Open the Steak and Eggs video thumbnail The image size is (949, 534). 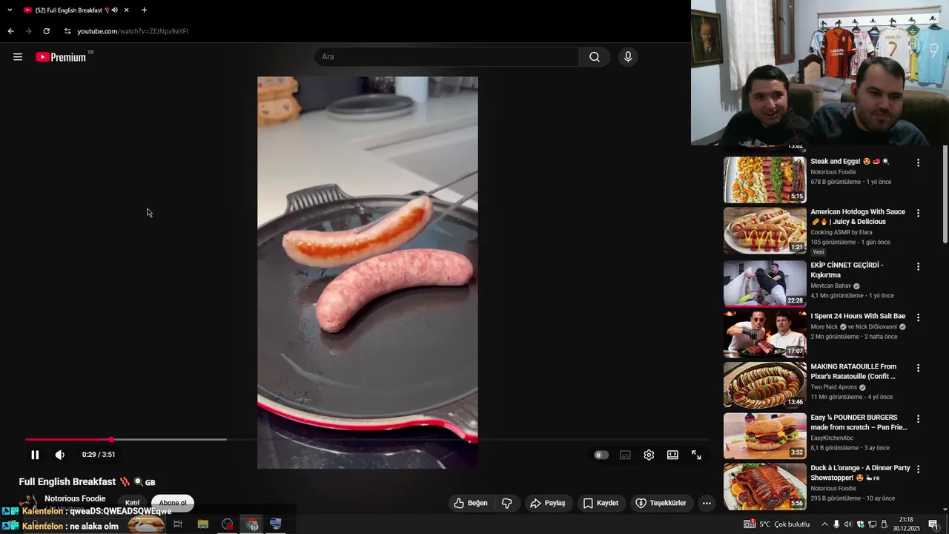click(765, 179)
